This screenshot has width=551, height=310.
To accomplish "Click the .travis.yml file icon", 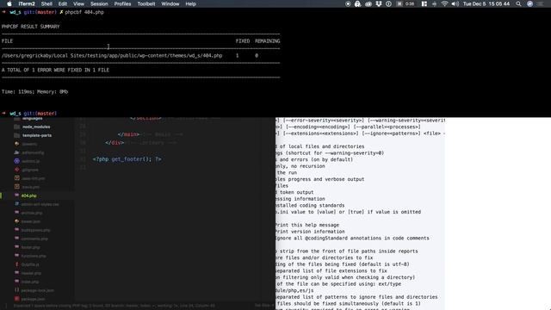I will pyautogui.click(x=16, y=187).
